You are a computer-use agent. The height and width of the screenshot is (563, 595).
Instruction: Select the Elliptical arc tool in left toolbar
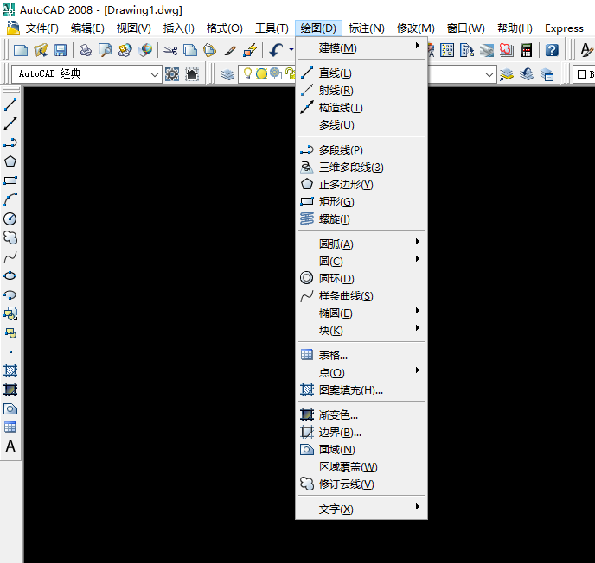pos(10,294)
